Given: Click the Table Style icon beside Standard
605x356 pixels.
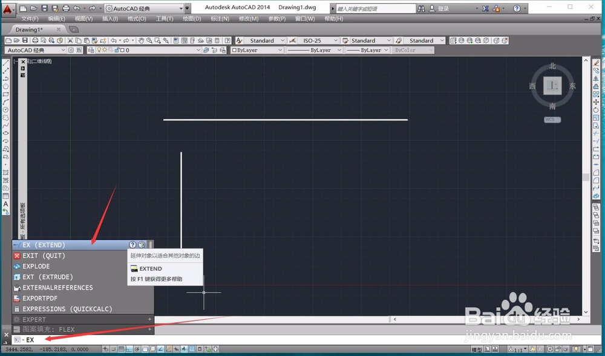Looking at the screenshot, I should 345,40.
